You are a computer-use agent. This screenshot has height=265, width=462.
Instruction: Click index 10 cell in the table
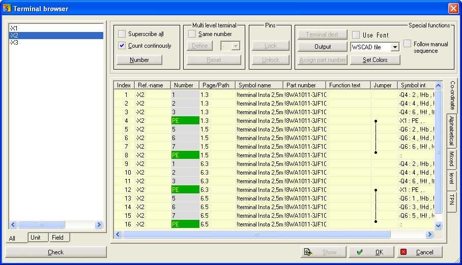click(x=124, y=173)
